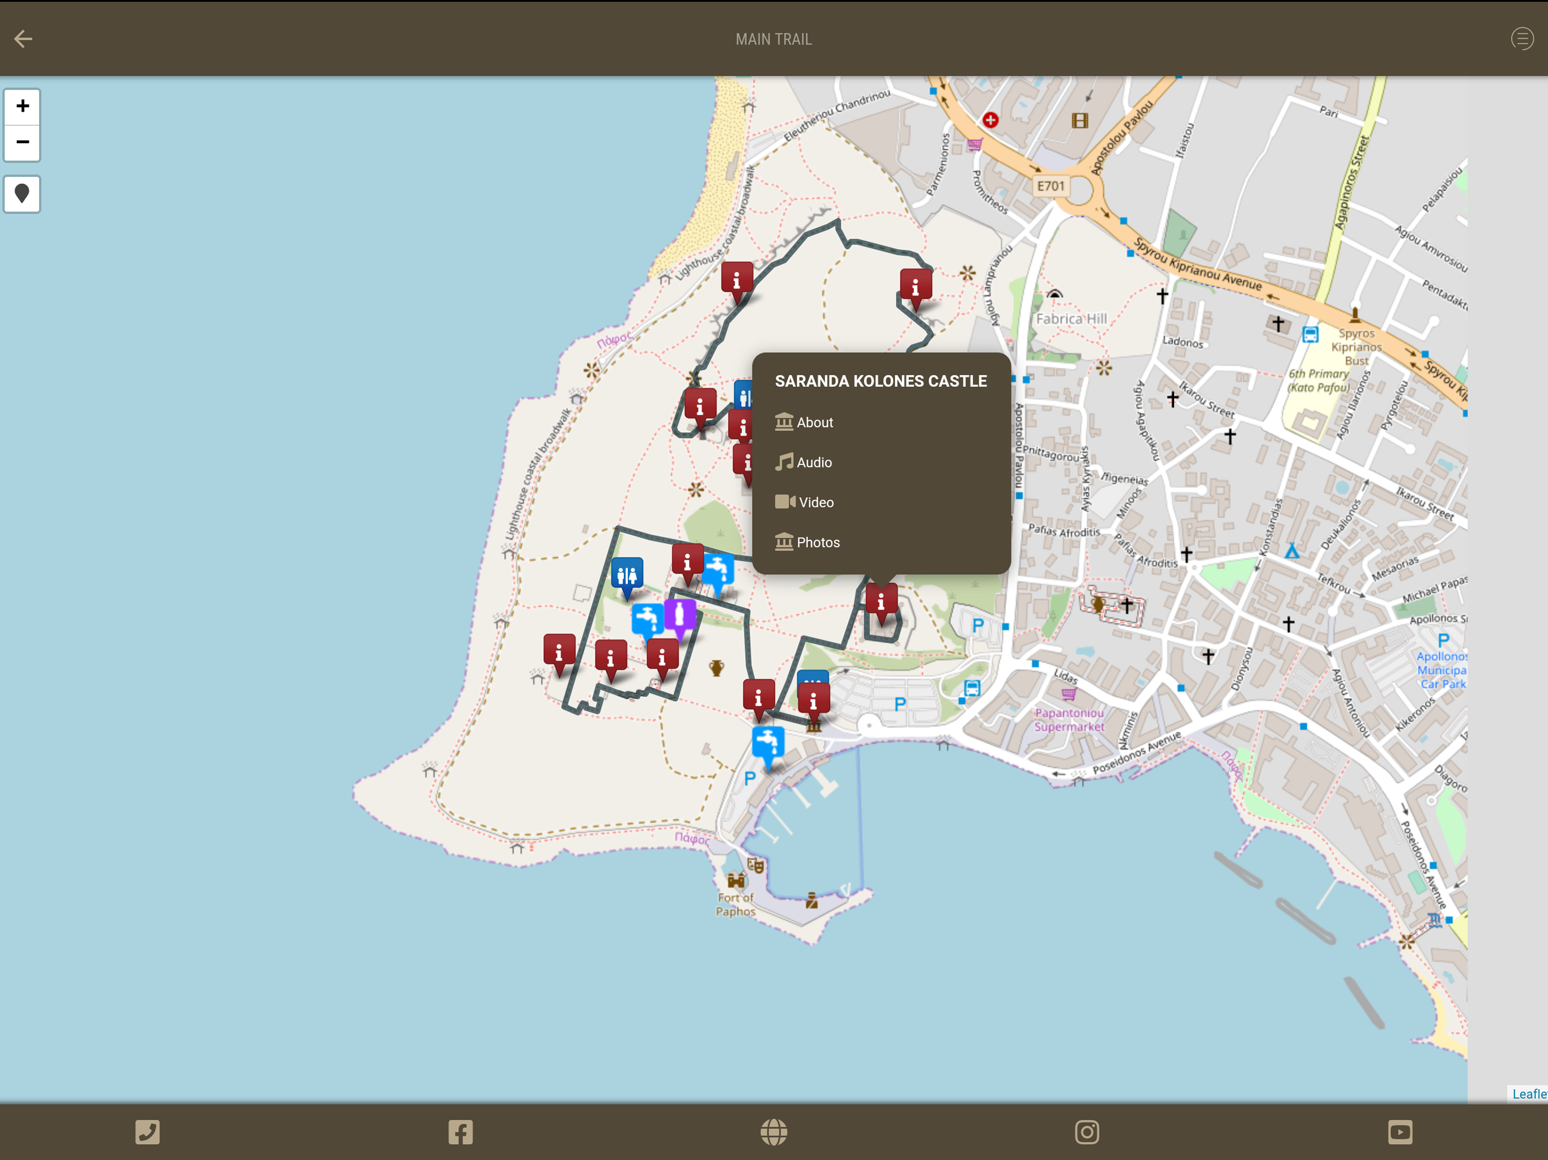Open the Facebook icon in footer
Viewport: 1548px width, 1160px height.
click(x=461, y=1131)
